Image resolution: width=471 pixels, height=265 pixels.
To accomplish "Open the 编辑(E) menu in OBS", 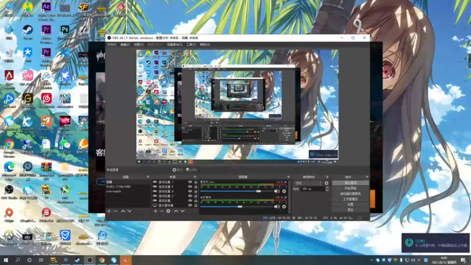I will click(125, 45).
